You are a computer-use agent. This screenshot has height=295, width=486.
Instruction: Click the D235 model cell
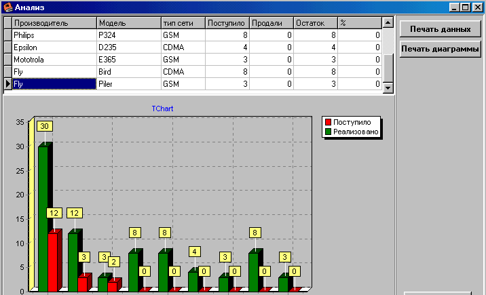(x=129, y=47)
